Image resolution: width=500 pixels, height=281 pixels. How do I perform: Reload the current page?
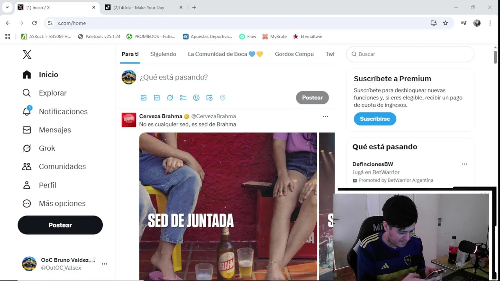(34, 23)
